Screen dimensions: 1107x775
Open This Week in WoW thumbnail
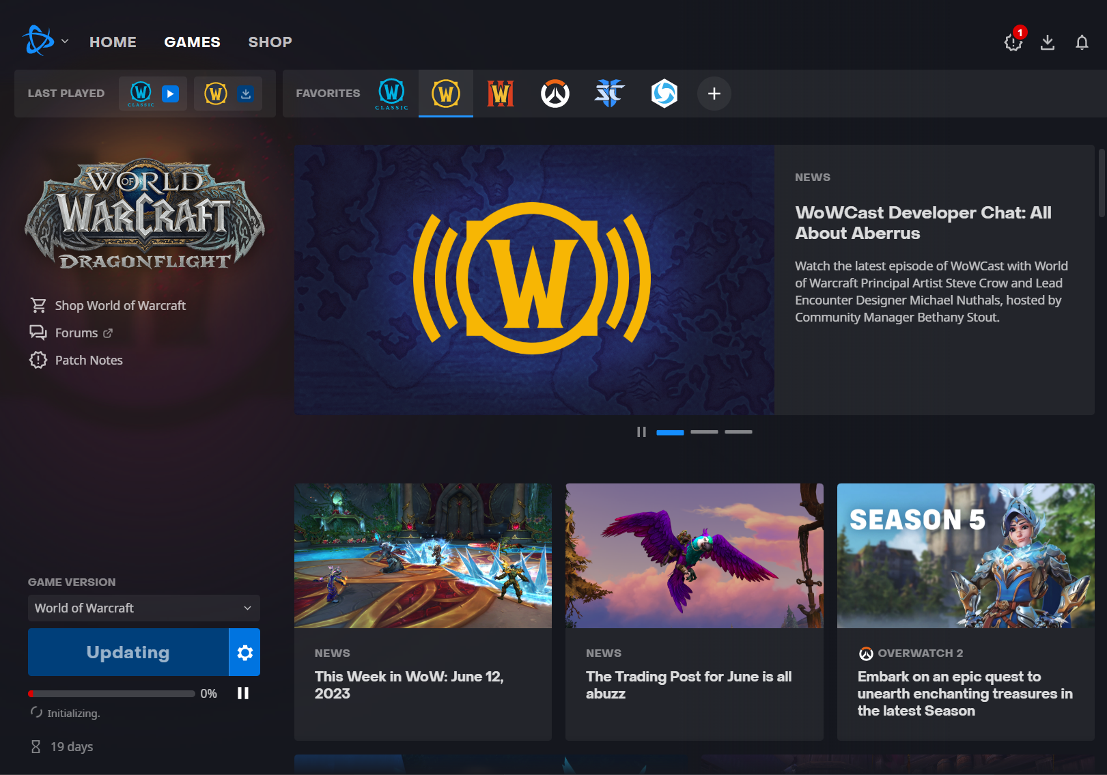pos(423,556)
